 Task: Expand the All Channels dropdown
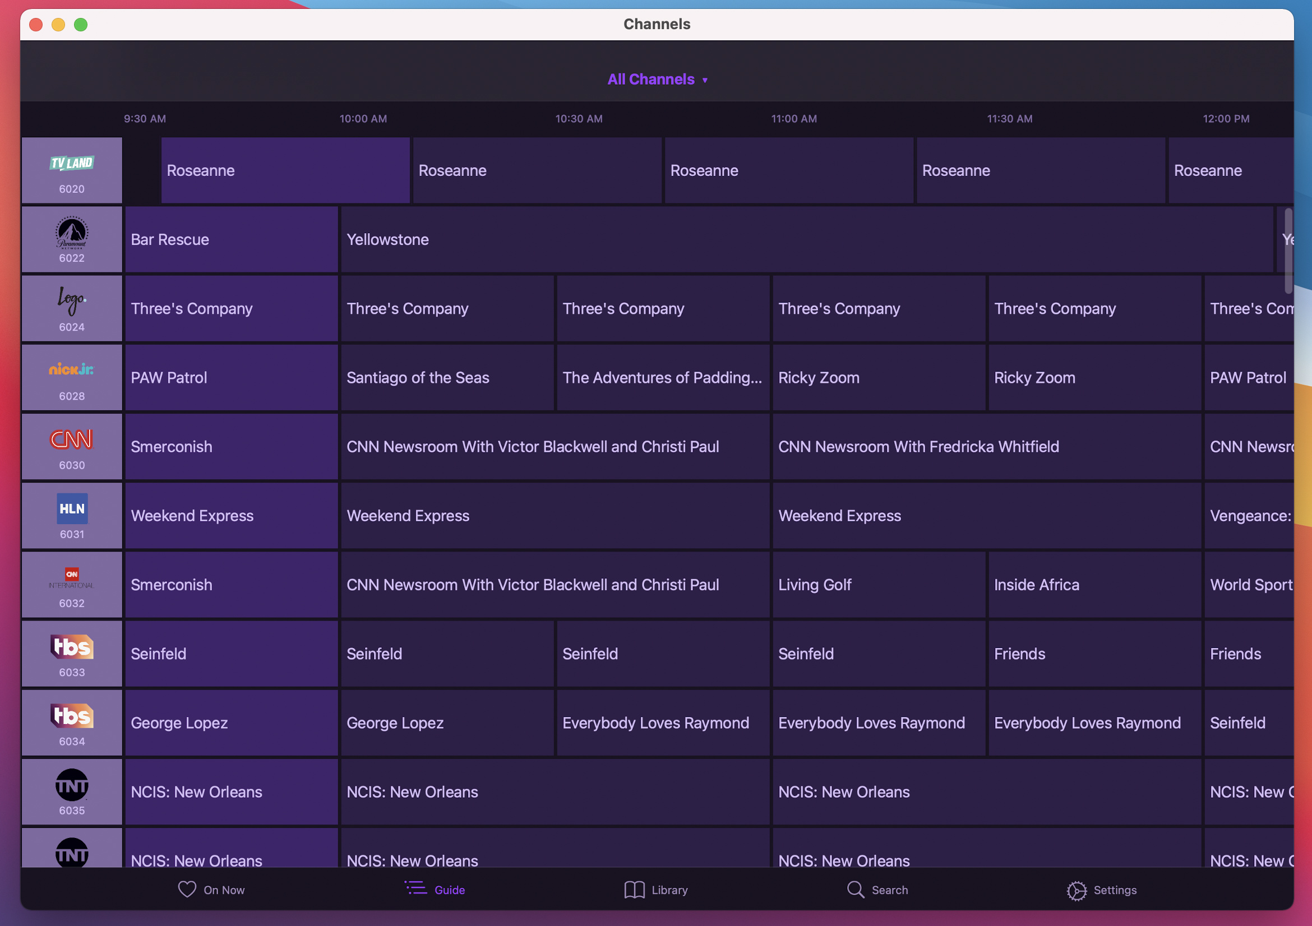coord(657,80)
